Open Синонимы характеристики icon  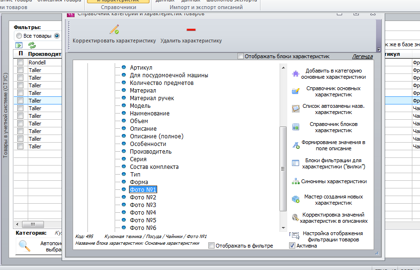coord(295,181)
